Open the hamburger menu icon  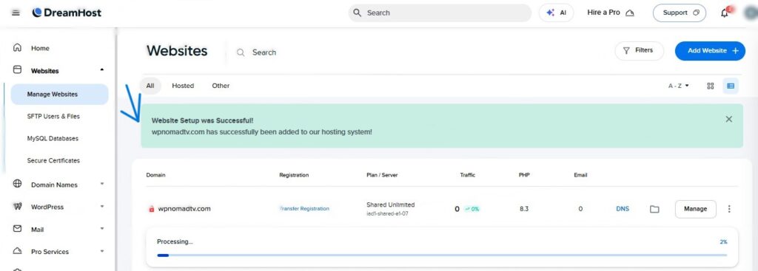(16, 13)
